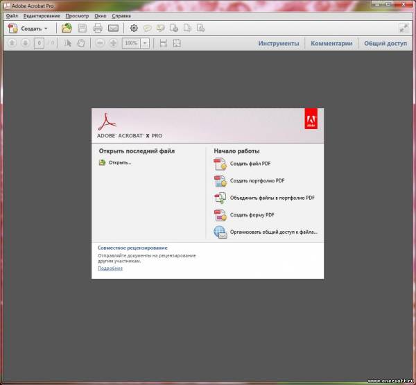416x385 pixels.
Task: Click the Открыть... link in welcome screen
Action: (x=120, y=162)
